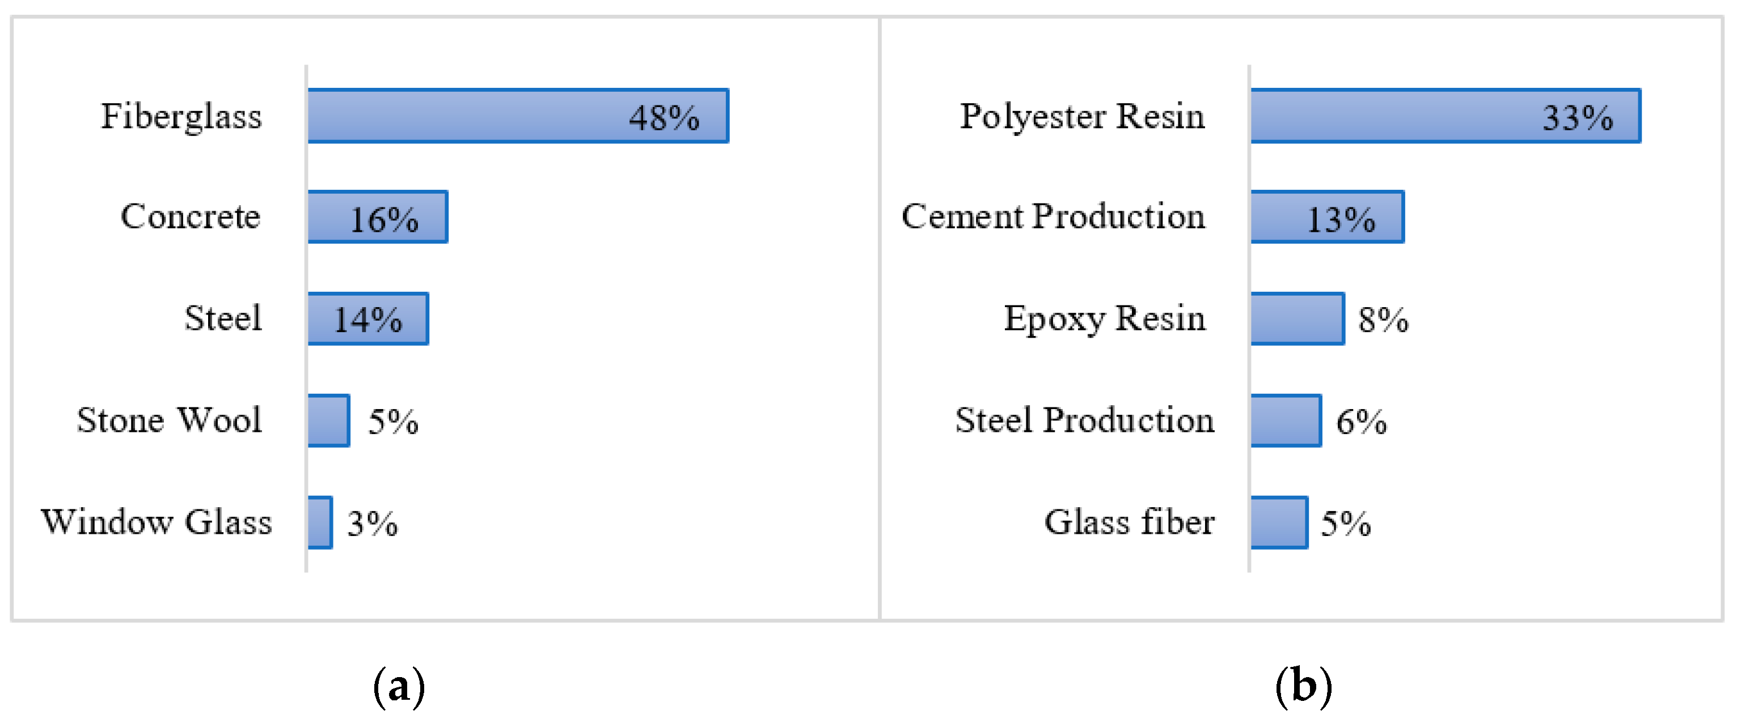Screen dimensions: 1737x723
Task: Click the Steel Production 6% value
Action: tap(1362, 422)
